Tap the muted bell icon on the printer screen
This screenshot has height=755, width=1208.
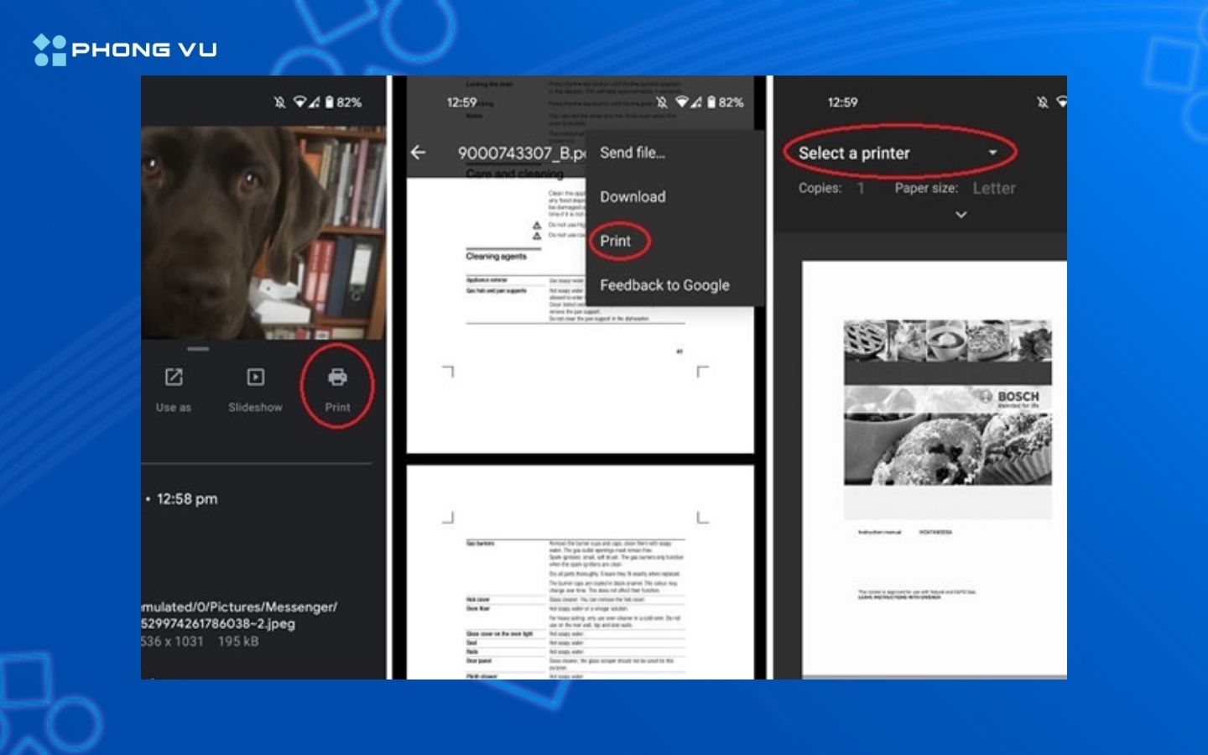pyautogui.click(x=1042, y=102)
